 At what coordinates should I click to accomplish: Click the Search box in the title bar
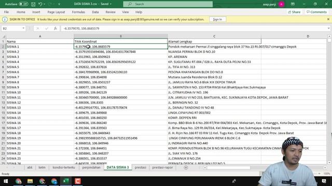pos(168,4)
